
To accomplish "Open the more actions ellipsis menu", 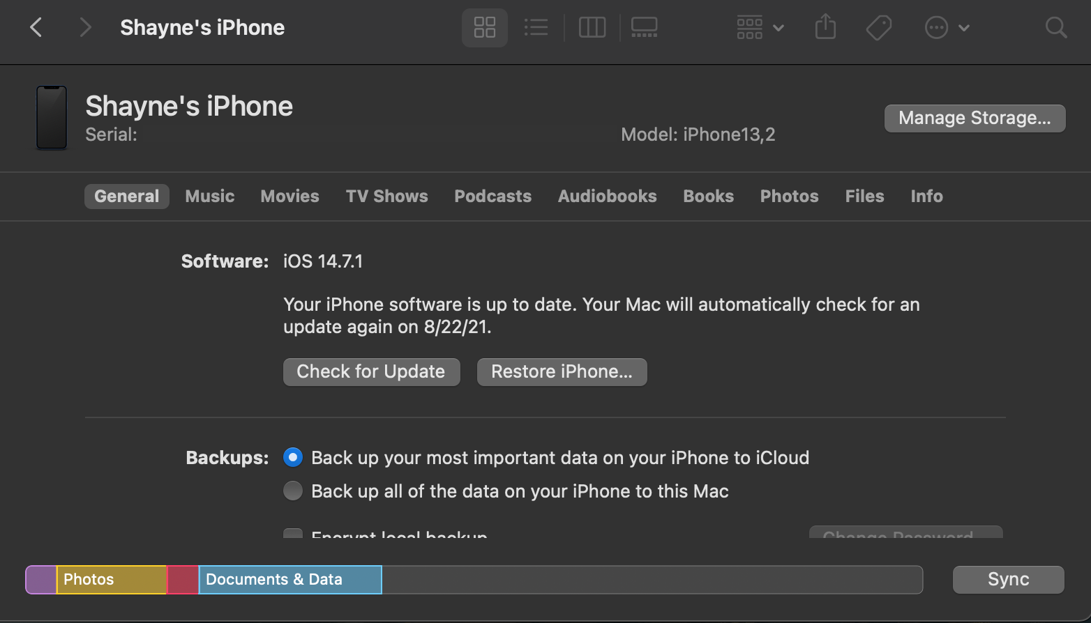I will click(x=947, y=27).
